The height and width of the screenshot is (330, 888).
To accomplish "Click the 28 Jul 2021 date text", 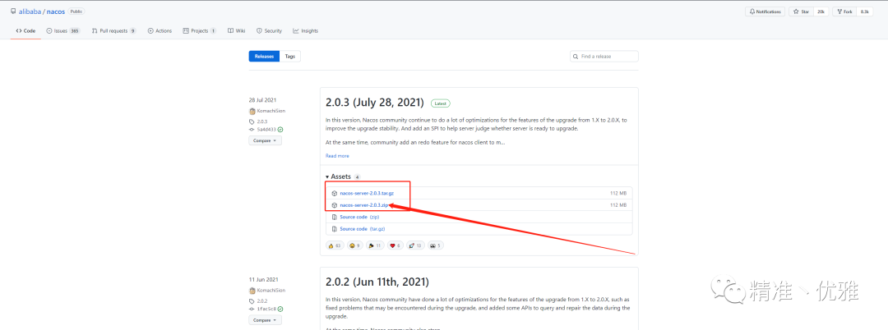I will (263, 100).
